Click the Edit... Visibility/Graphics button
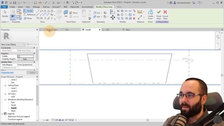 pos(26,59)
